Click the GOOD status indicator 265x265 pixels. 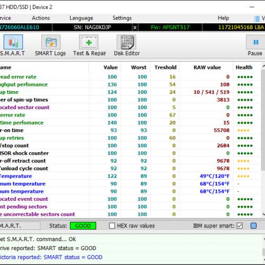83,226
